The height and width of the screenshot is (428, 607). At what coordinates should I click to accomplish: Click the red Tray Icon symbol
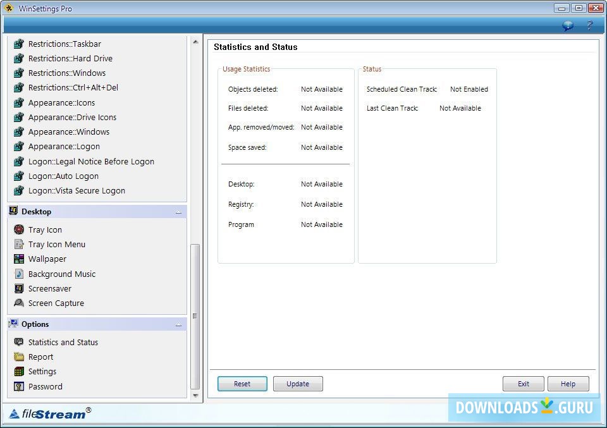18,230
